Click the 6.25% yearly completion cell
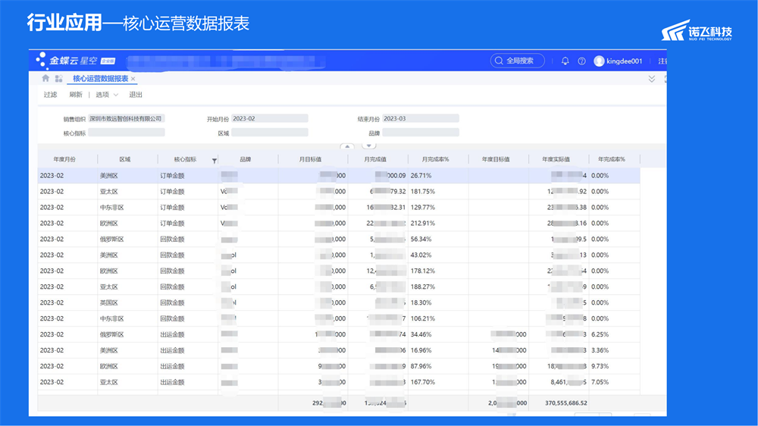Image resolution: width=758 pixels, height=426 pixels. pos(614,334)
